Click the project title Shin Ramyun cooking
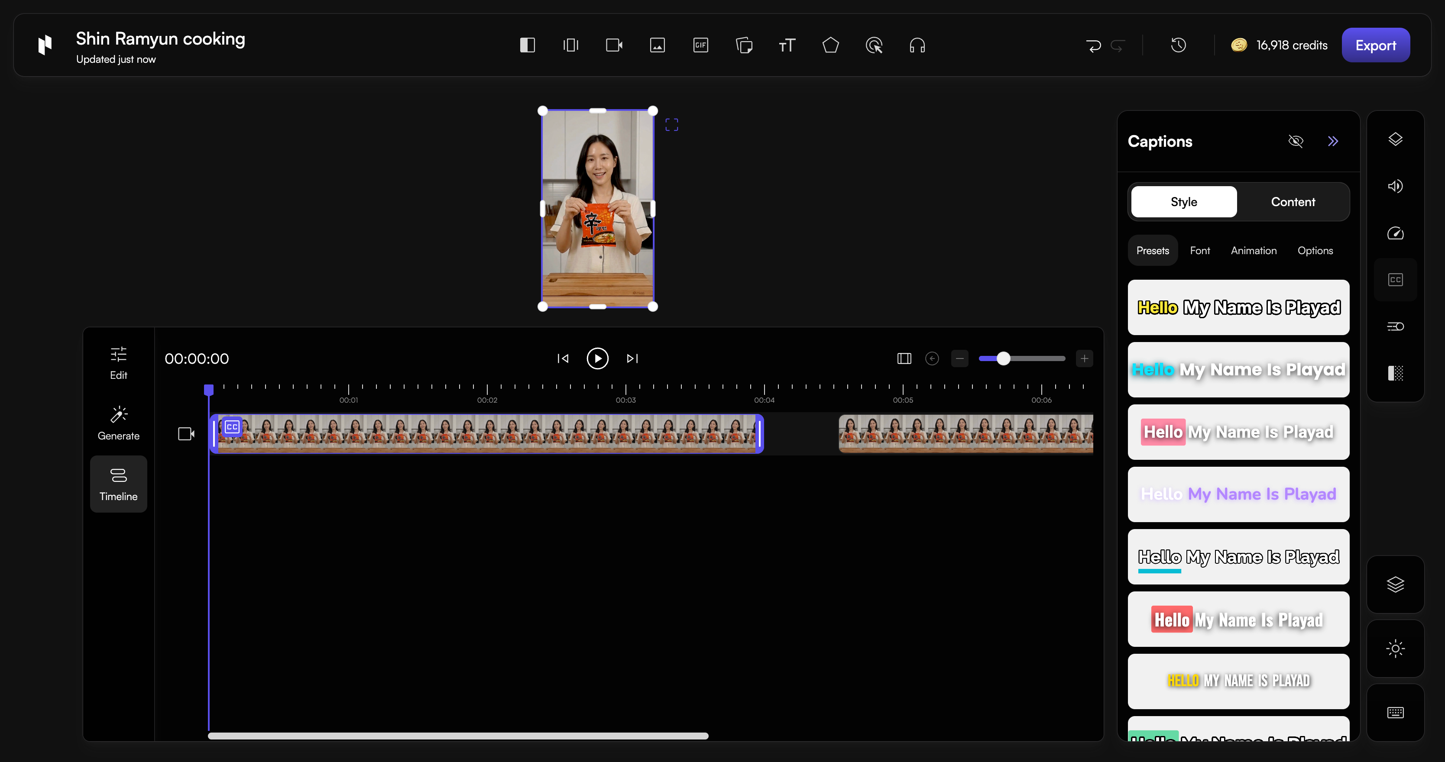The height and width of the screenshot is (762, 1445). point(160,39)
